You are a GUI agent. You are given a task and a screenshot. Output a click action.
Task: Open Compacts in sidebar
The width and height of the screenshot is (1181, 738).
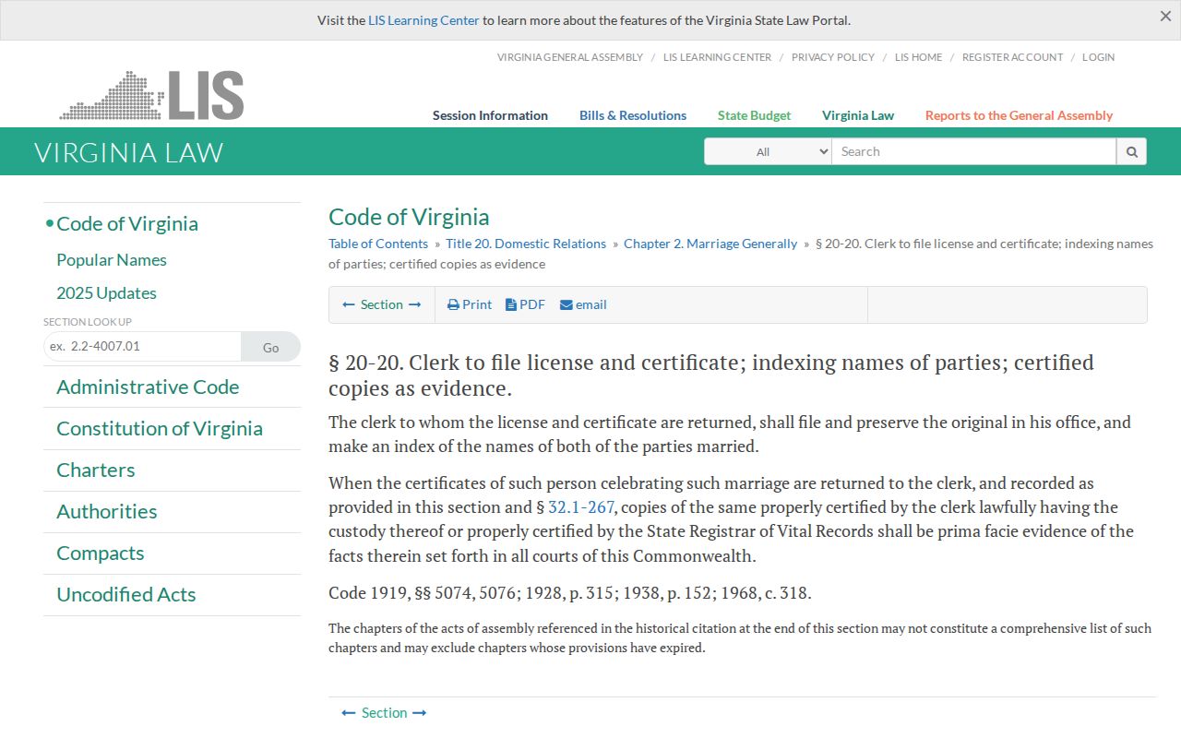(x=101, y=553)
